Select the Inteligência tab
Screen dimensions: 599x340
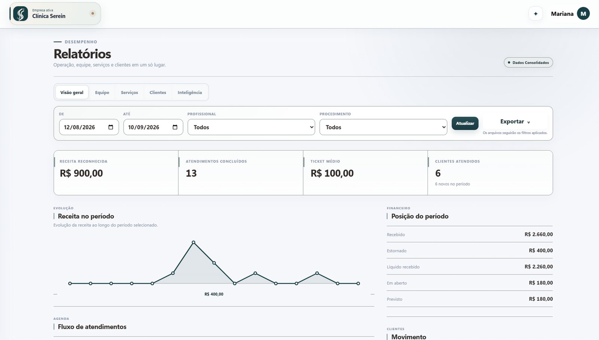pos(190,92)
